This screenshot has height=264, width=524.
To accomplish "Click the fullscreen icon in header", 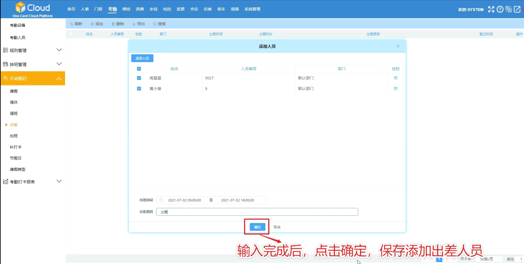I will (491, 9).
